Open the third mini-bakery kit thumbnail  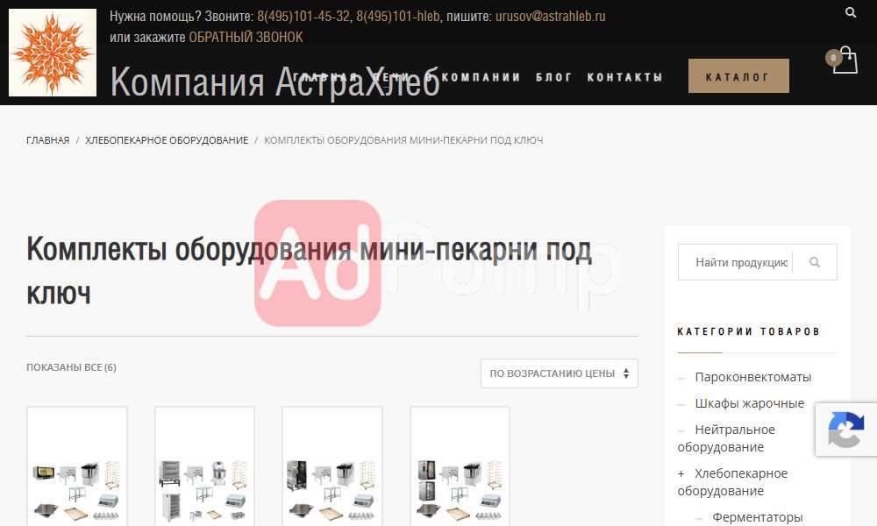[332, 466]
